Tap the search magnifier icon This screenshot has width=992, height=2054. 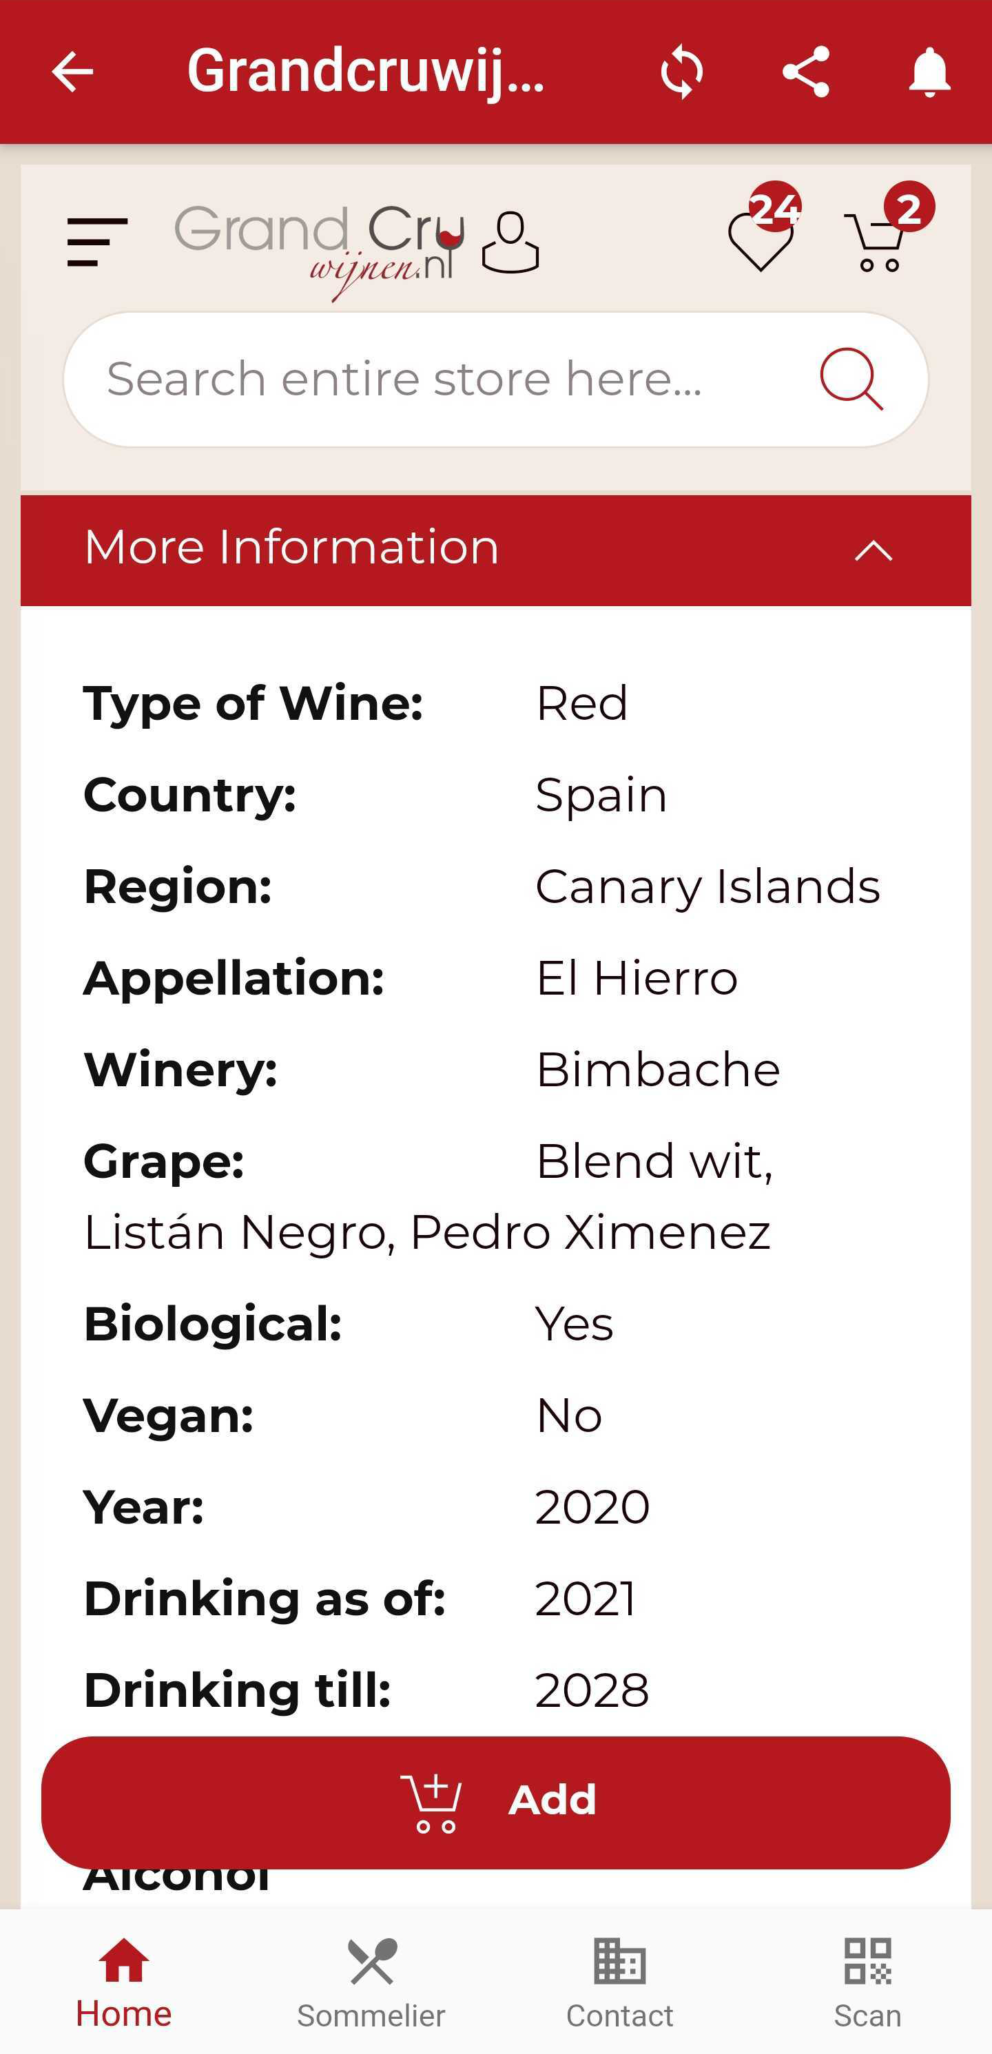point(851,379)
